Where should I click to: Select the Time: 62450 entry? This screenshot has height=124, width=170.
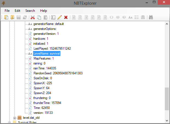pyautogui.click(x=42, y=108)
